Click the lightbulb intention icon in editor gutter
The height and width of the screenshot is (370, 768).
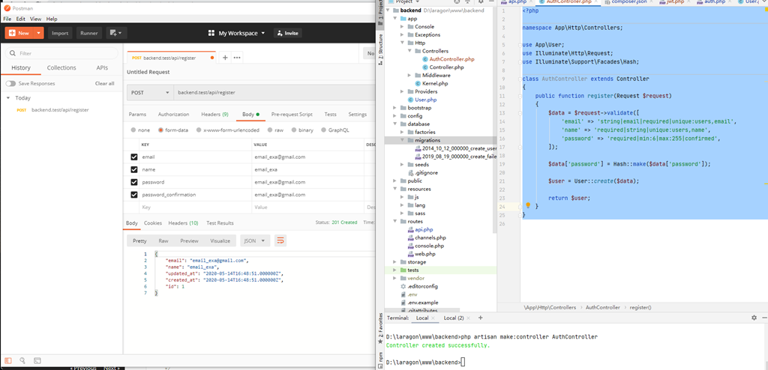coord(528,205)
